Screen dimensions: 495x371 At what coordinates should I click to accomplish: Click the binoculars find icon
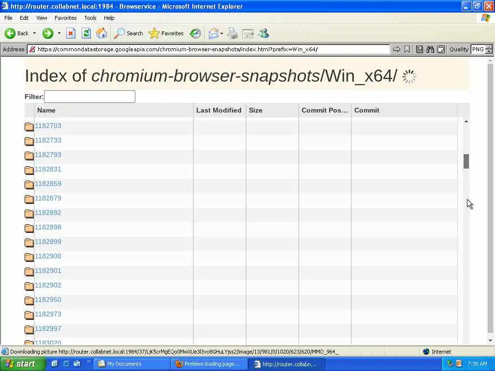coord(430,49)
